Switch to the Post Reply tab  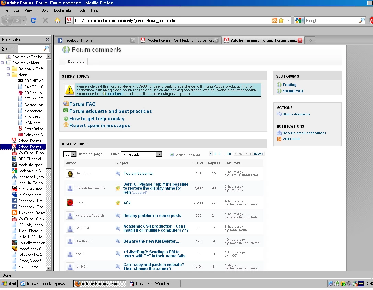[x=179, y=40]
